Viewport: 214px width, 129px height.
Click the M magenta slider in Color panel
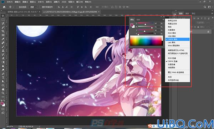tap(146, 27)
